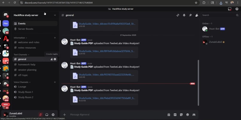Click Hoot-Bot avatar on 02:05 message
241x120 pixels.
coord(65,89)
